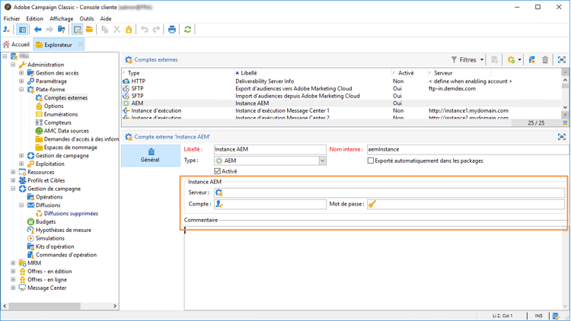
Task: Select the Instance d'exécution Message Center 1 row
Action: point(341,110)
